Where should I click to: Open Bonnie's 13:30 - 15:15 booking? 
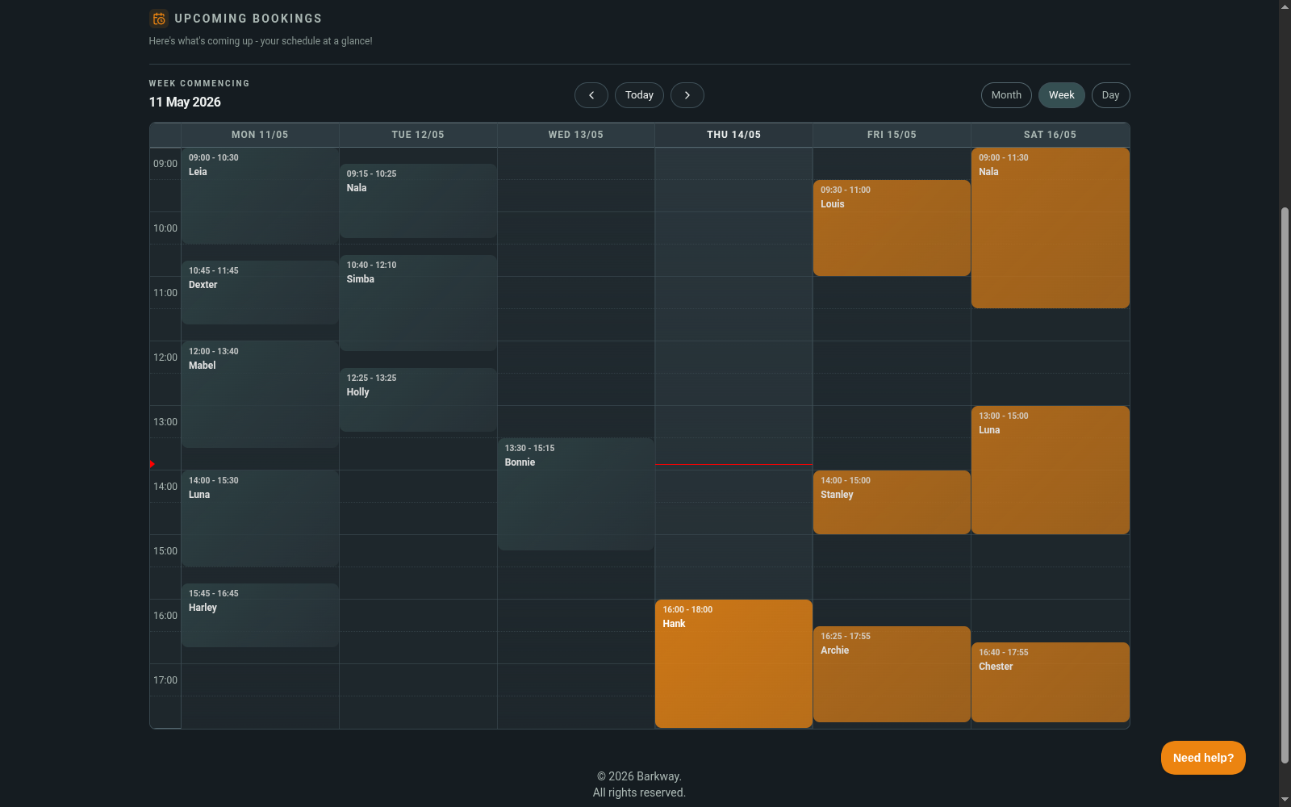[x=576, y=494]
